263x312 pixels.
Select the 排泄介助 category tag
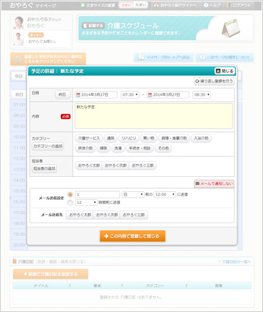click(85, 148)
